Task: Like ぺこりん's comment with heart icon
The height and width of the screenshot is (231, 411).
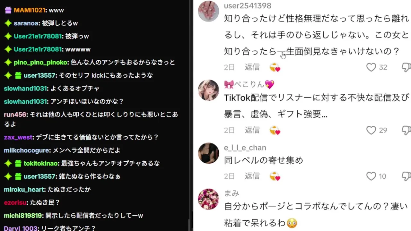Action: 371,130
